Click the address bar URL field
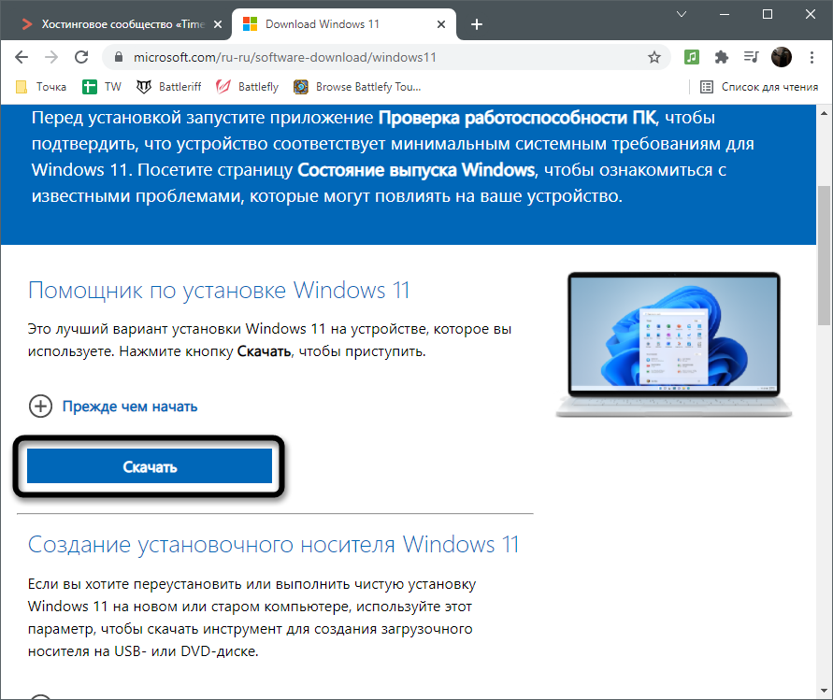The height and width of the screenshot is (700, 833). [374, 57]
